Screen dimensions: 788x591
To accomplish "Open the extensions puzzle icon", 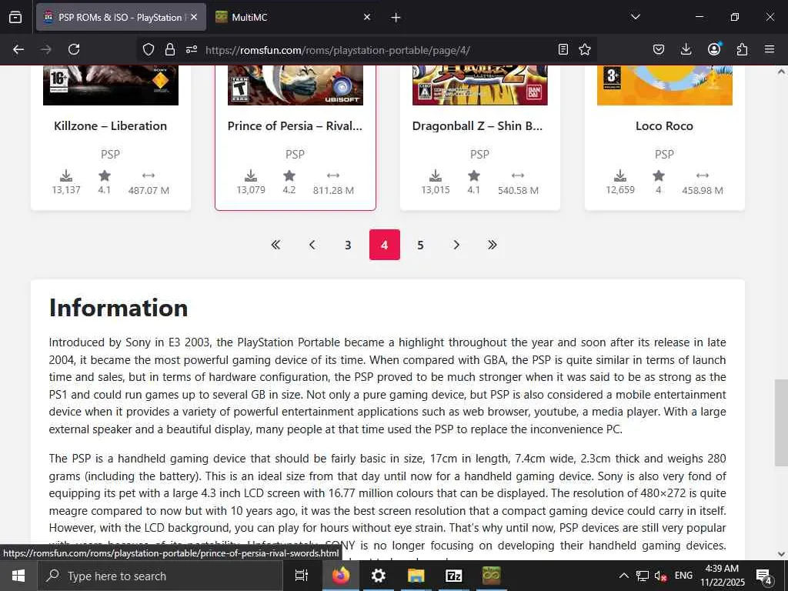I will point(742,49).
